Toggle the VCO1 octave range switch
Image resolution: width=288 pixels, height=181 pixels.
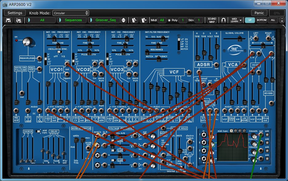[x=46, y=59]
